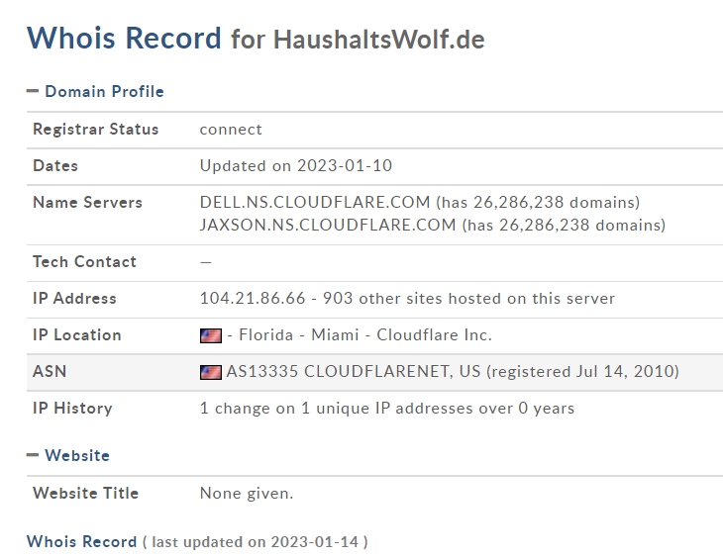This screenshot has width=723, height=558.
Task: Click '1 change on 1 unique IP addresses' text
Action: (x=337, y=408)
